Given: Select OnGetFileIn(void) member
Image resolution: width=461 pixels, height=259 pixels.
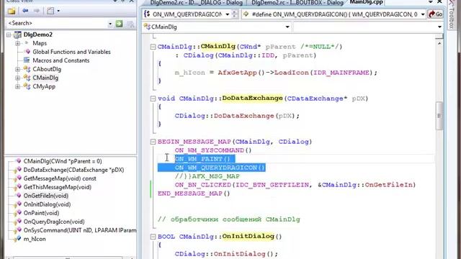Looking at the screenshot, I should (46, 196).
